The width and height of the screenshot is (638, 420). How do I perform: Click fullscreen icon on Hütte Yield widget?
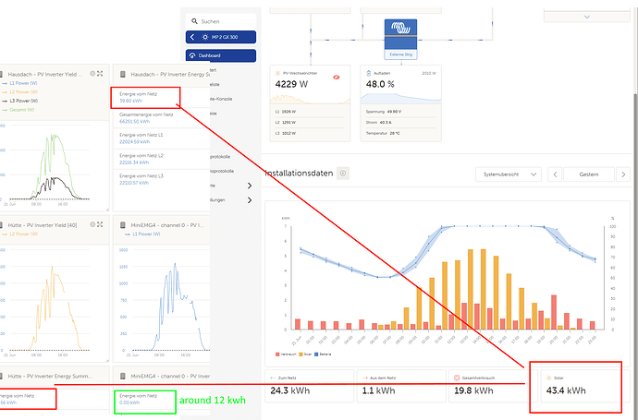pos(100,224)
